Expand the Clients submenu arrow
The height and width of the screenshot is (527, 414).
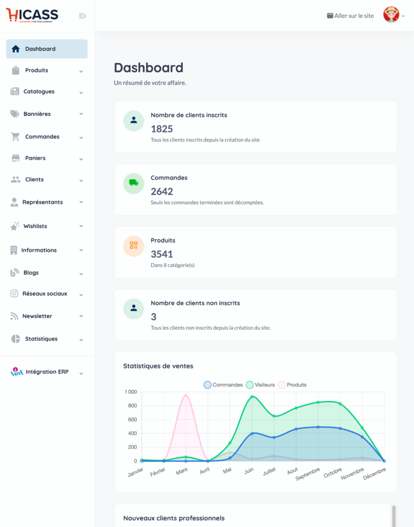tap(81, 181)
